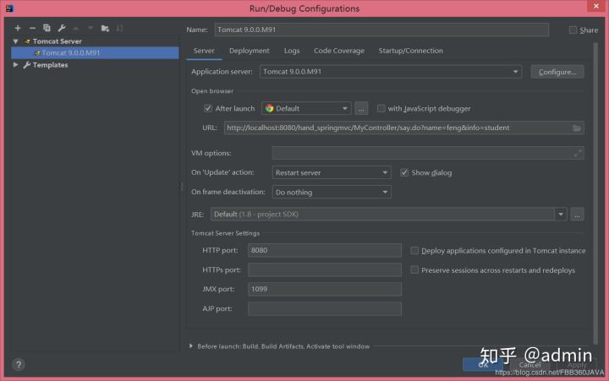
Task: Click JRE ellipsis browse button
Action: click(577, 215)
